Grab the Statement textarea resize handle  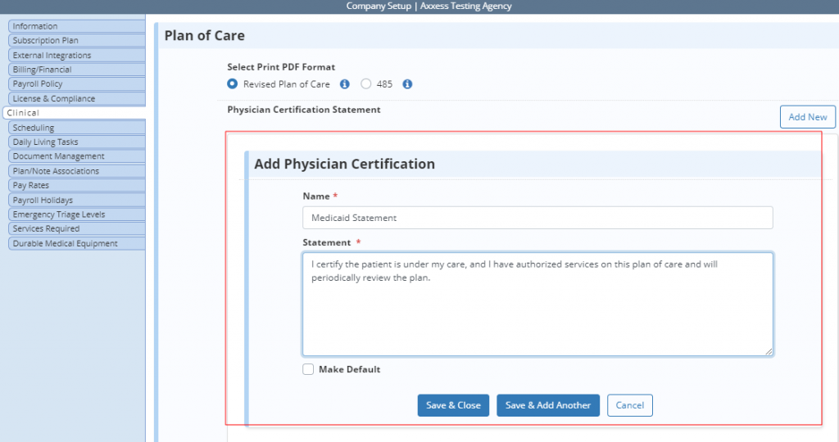(769, 351)
